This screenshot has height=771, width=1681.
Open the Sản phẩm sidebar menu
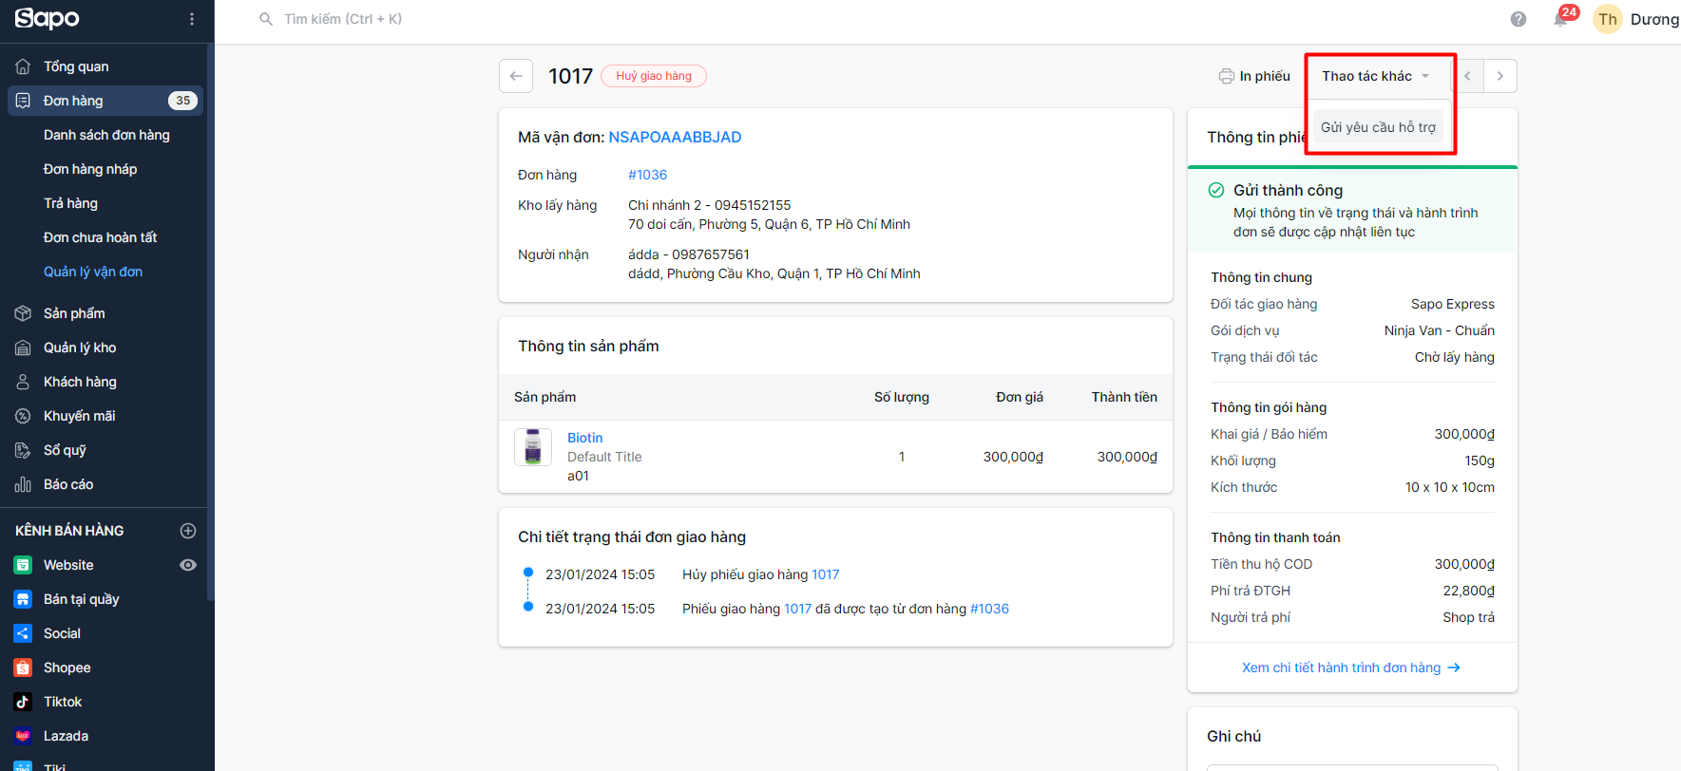[x=74, y=313]
